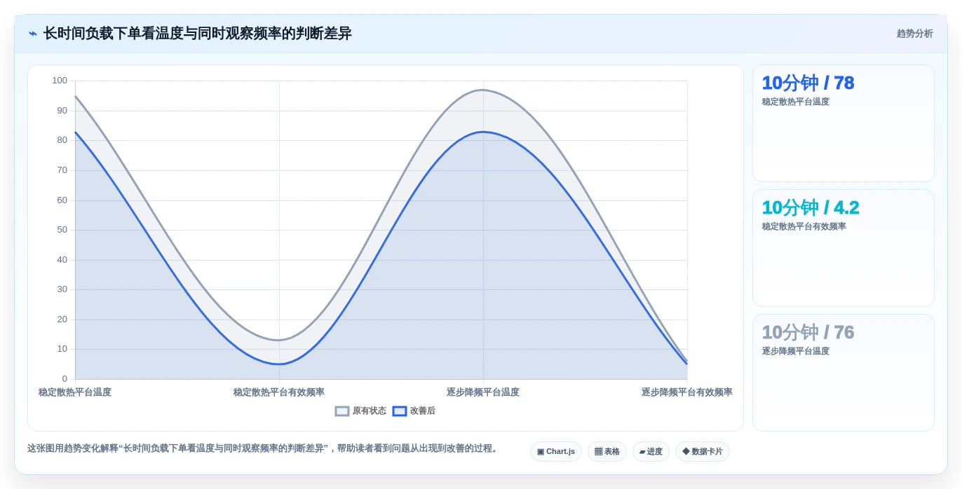The width and height of the screenshot is (962, 489).
Task: Open the 10分钟 / 78 data card
Action: coord(844,123)
